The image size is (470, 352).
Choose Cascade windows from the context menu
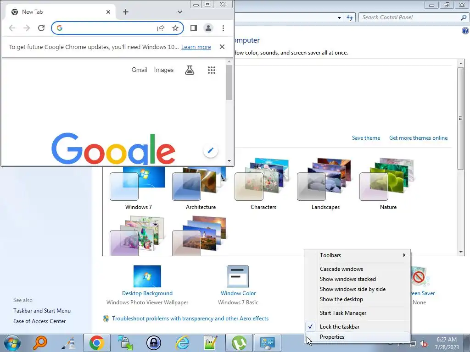click(x=357, y=269)
